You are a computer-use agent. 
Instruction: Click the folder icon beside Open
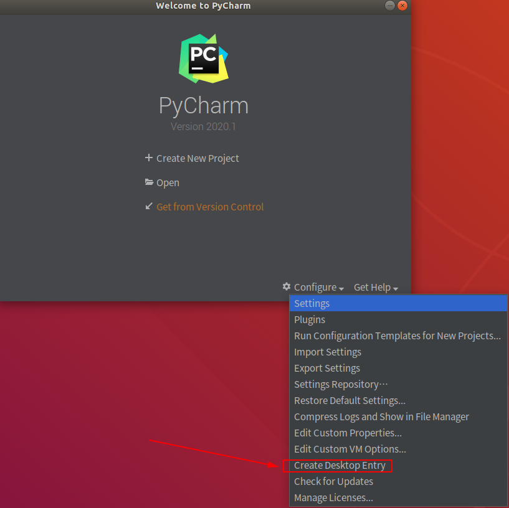click(x=149, y=182)
